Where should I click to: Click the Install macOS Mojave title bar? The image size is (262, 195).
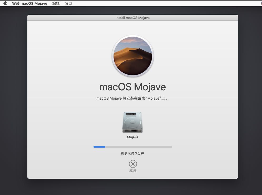point(133,18)
